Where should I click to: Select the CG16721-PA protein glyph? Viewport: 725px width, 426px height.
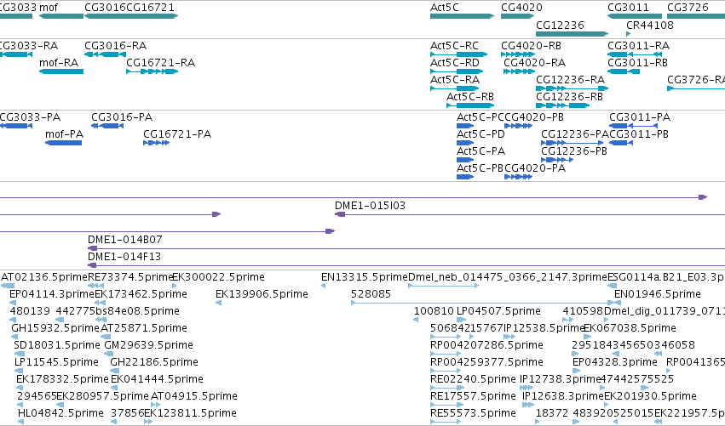[x=156, y=143]
